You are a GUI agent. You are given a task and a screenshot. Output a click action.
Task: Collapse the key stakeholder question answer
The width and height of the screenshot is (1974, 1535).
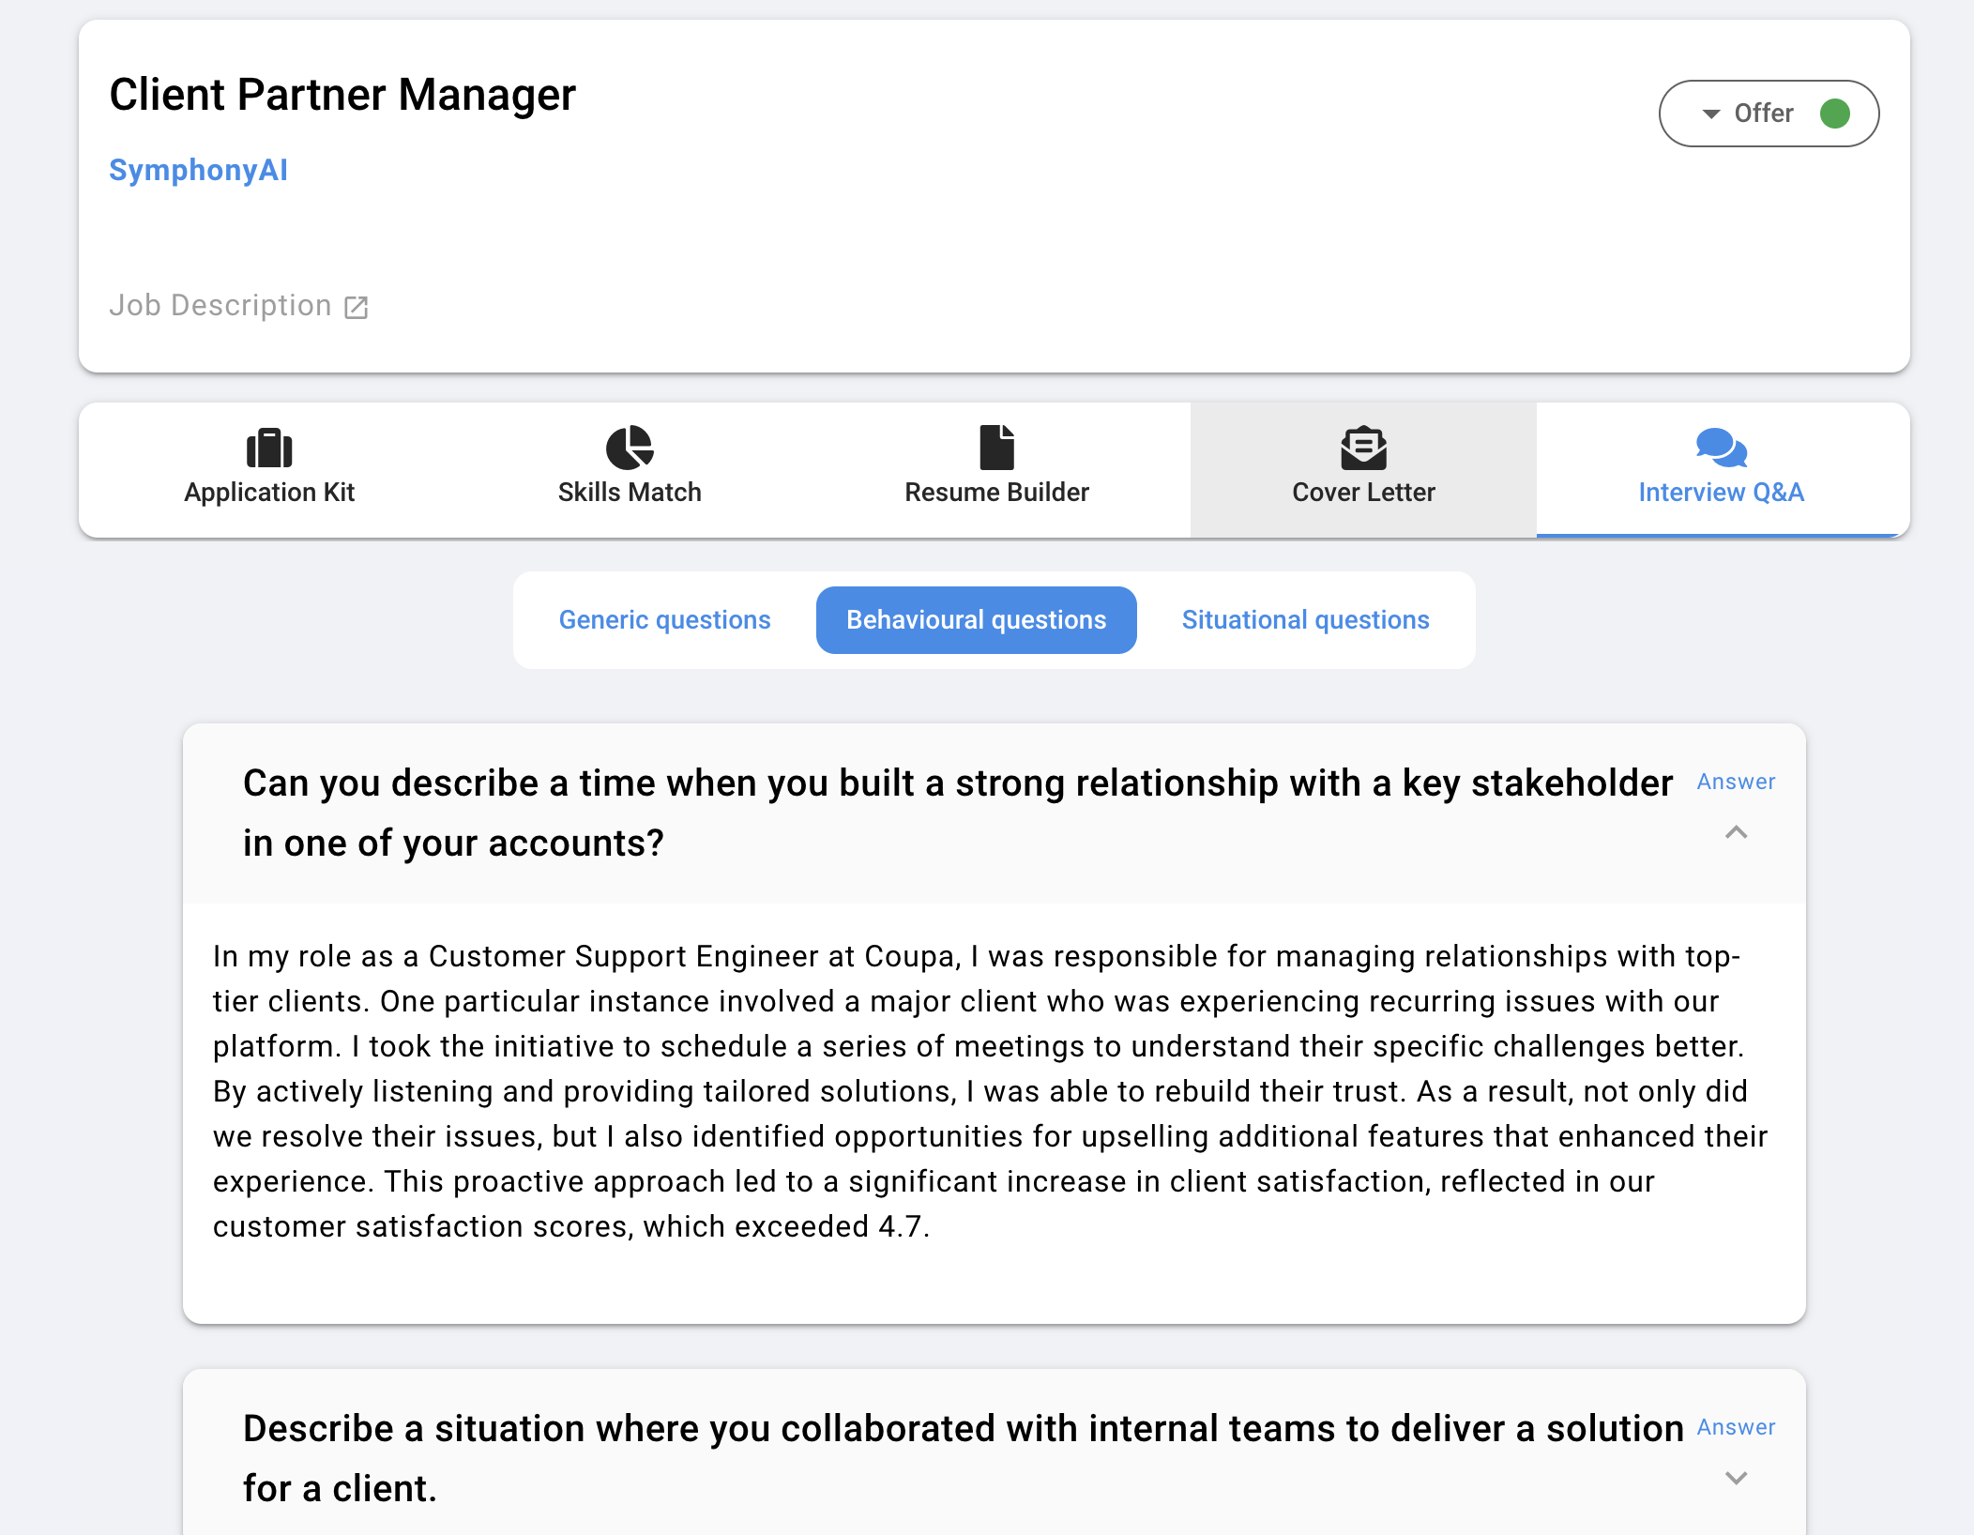(x=1736, y=832)
